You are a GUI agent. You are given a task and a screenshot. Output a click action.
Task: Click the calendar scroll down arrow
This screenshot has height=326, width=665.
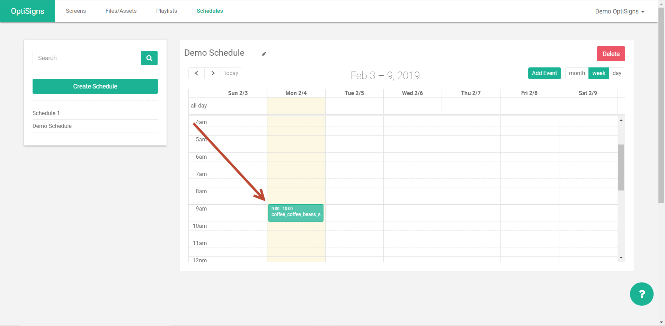pos(621,258)
